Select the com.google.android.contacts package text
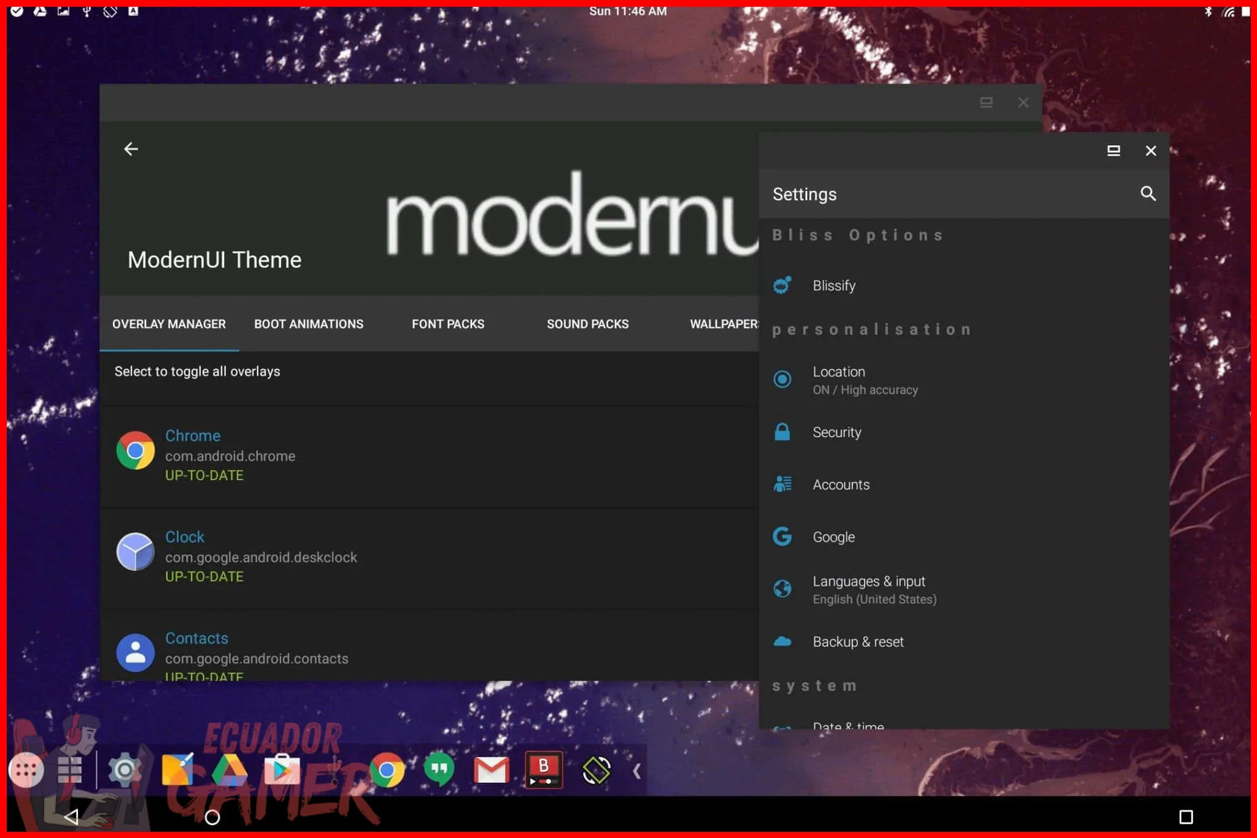 click(257, 659)
